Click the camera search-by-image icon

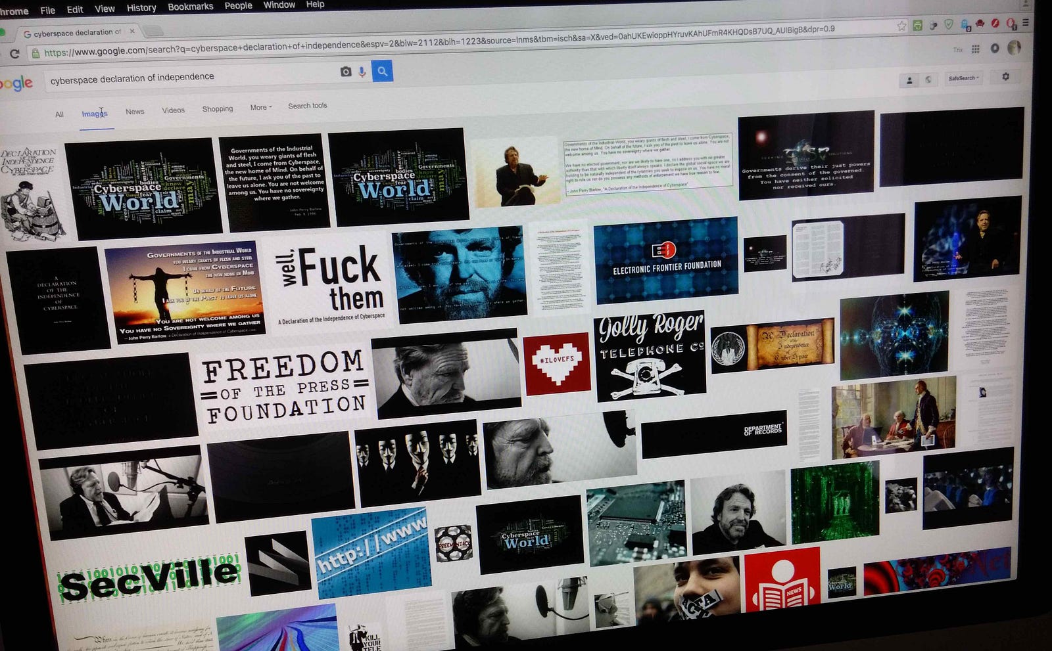pyautogui.click(x=345, y=72)
